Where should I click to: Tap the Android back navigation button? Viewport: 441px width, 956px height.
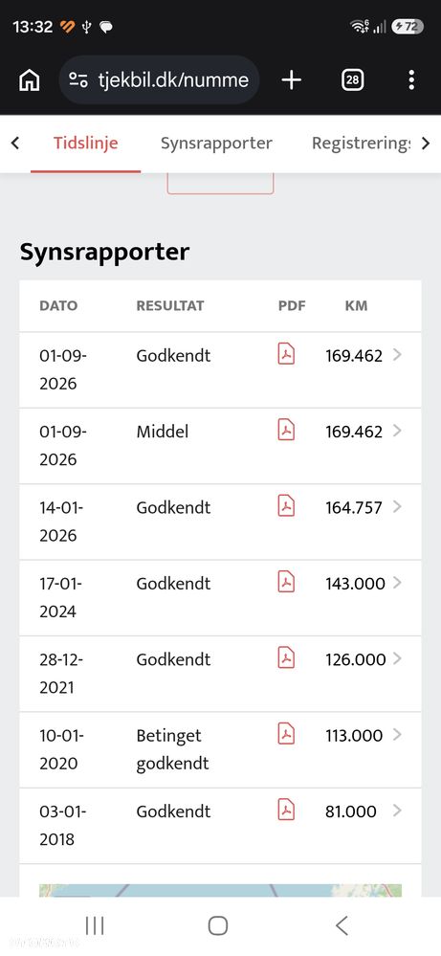click(342, 925)
